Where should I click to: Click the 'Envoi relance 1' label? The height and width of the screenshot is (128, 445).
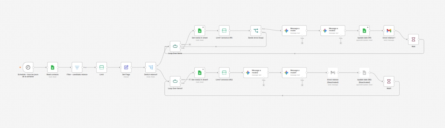(x=389, y=38)
